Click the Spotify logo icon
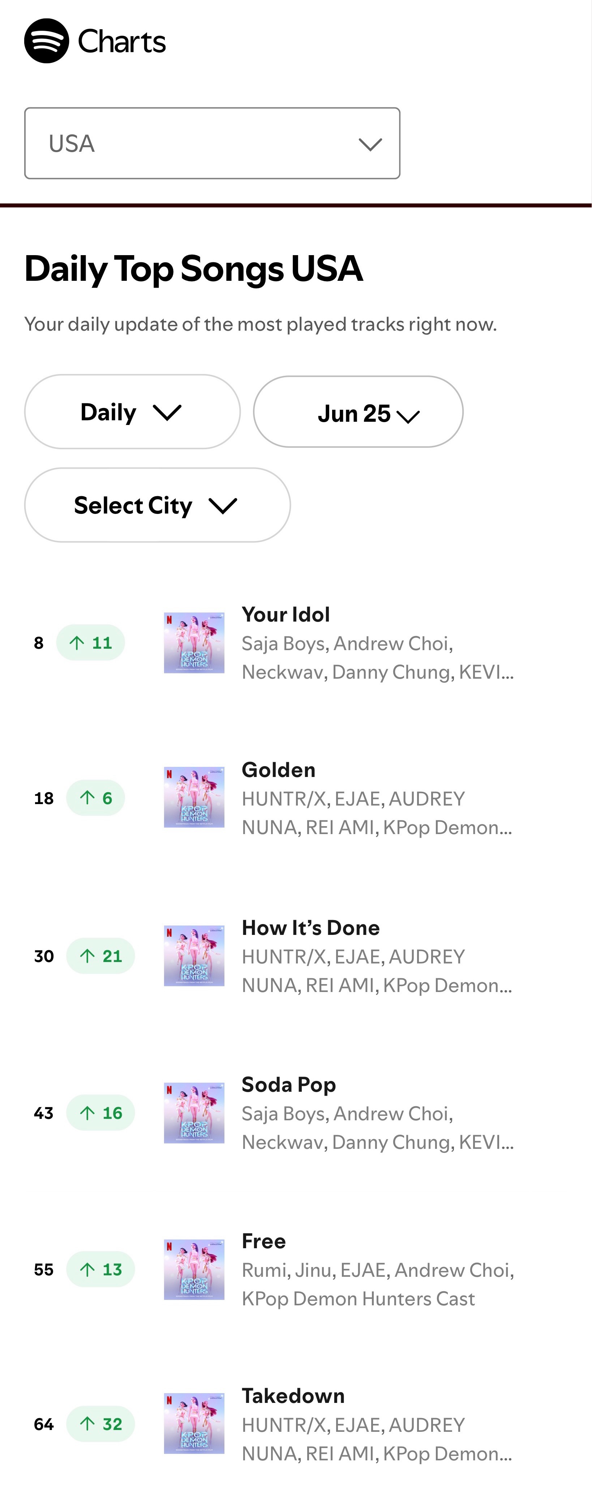 pos(47,41)
